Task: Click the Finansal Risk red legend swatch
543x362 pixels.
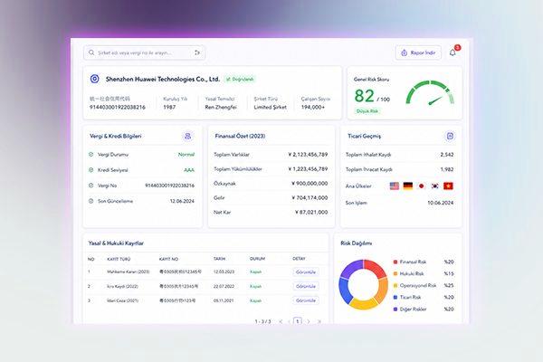Action: point(395,262)
